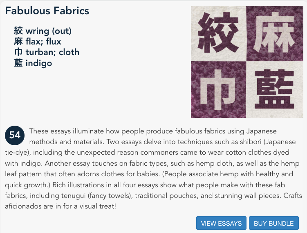307x233 pixels.
Task: Select the 巾 turban; cloth kanji entry
Action: (47, 52)
